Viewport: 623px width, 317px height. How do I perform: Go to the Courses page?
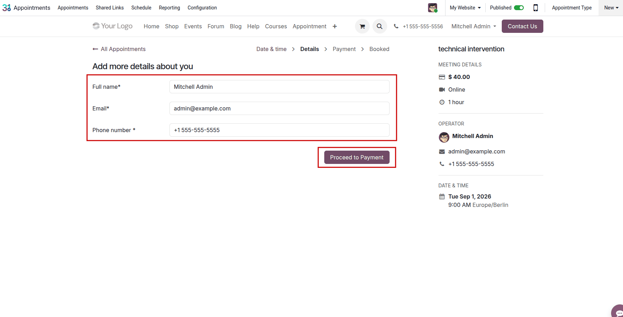coord(276,26)
